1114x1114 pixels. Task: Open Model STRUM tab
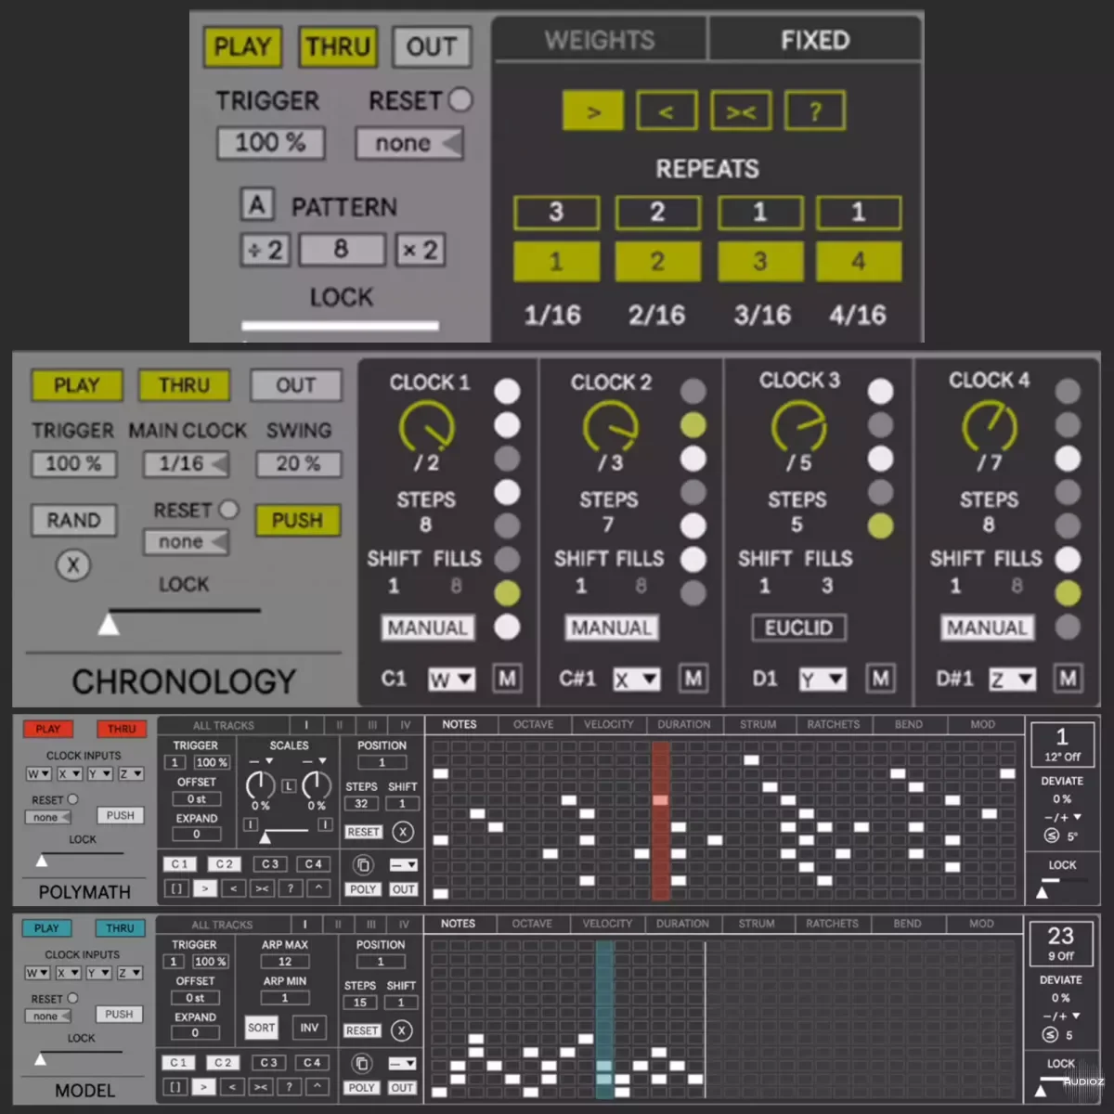pos(757,924)
